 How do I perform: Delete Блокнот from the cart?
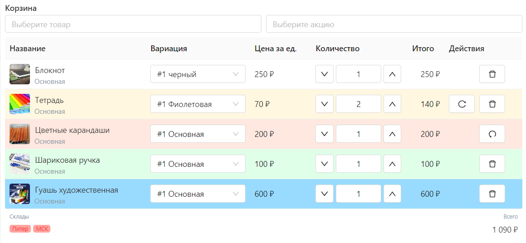click(x=492, y=74)
